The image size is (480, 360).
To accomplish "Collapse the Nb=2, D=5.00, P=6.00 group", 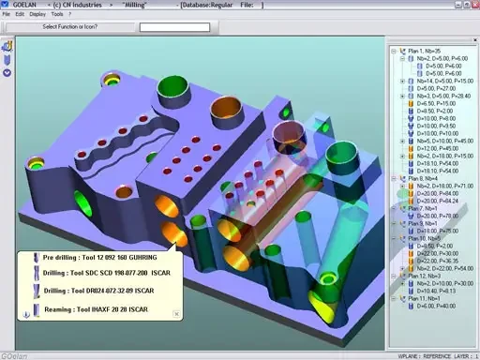I will point(402,58).
